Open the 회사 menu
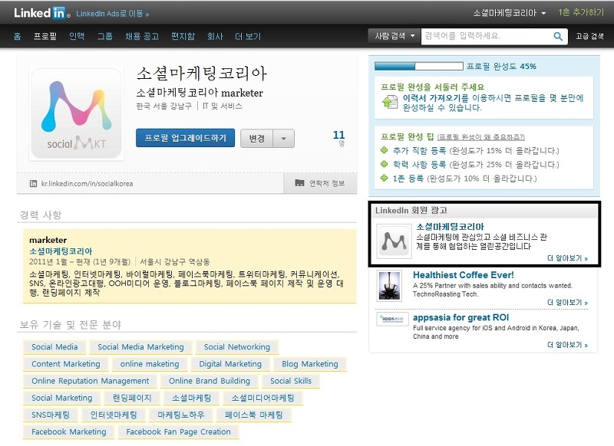The height and width of the screenshot is (446, 614). tap(215, 36)
